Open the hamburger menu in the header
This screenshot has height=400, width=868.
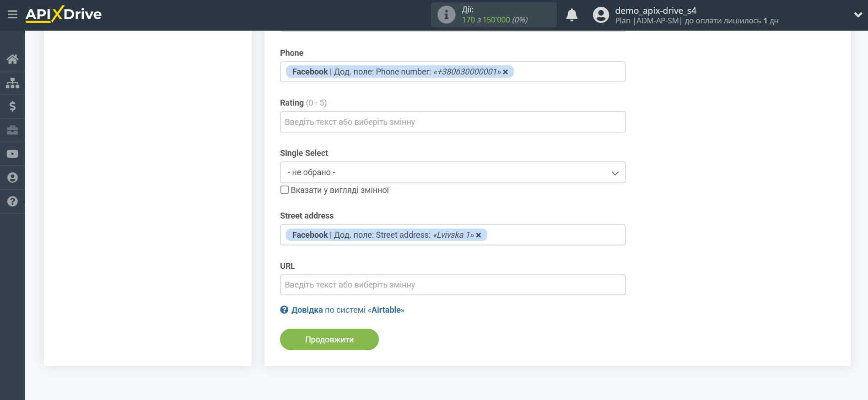tap(12, 15)
